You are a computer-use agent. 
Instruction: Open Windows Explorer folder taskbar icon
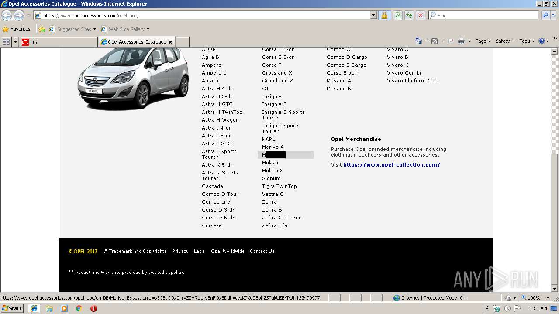click(49, 308)
